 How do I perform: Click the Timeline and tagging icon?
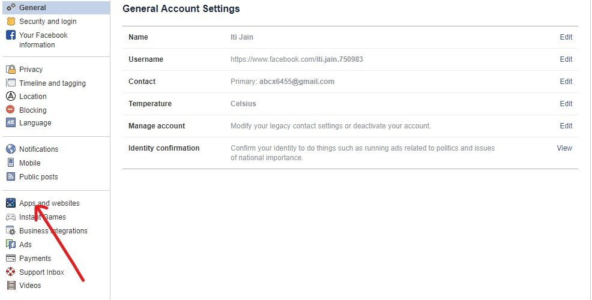click(x=11, y=83)
